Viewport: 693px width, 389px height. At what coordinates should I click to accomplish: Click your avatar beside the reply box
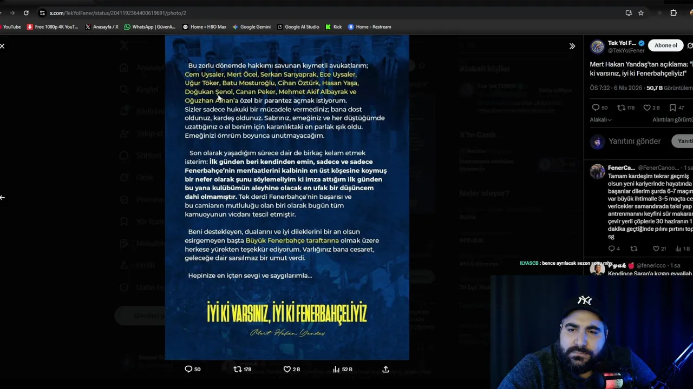pyautogui.click(x=597, y=142)
